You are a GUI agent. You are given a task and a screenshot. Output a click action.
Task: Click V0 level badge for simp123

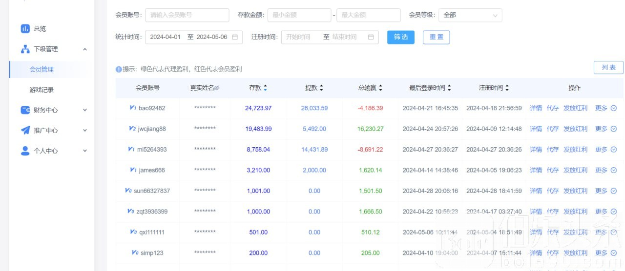coord(135,252)
